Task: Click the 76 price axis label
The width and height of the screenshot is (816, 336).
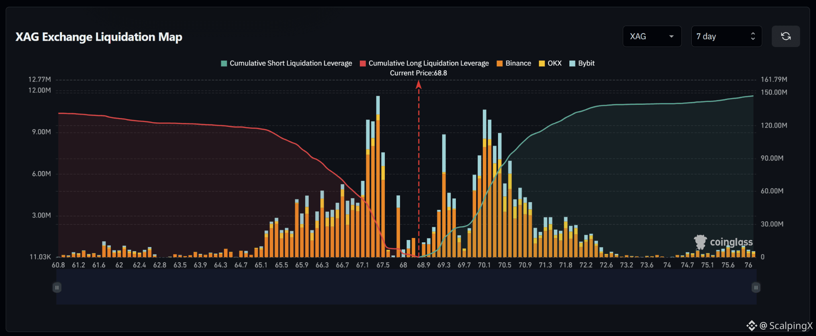Action: pyautogui.click(x=748, y=265)
